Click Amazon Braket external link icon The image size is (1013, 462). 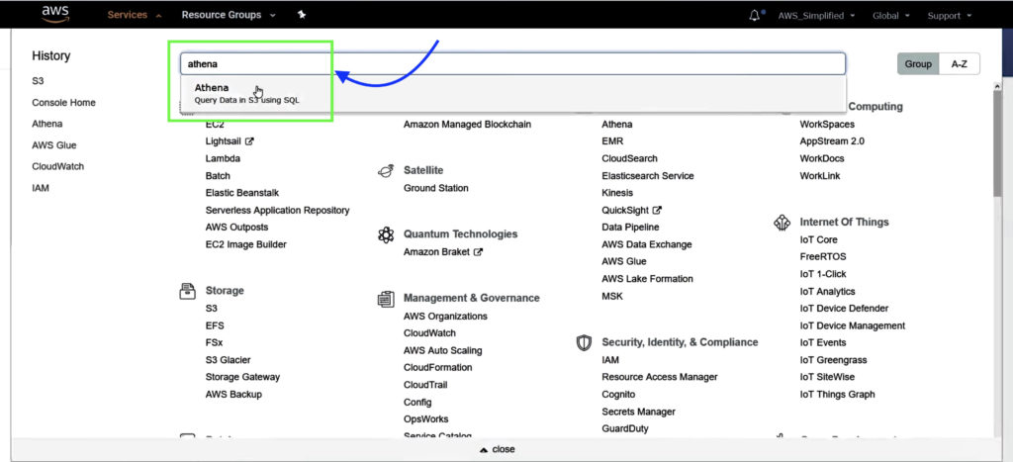point(478,252)
